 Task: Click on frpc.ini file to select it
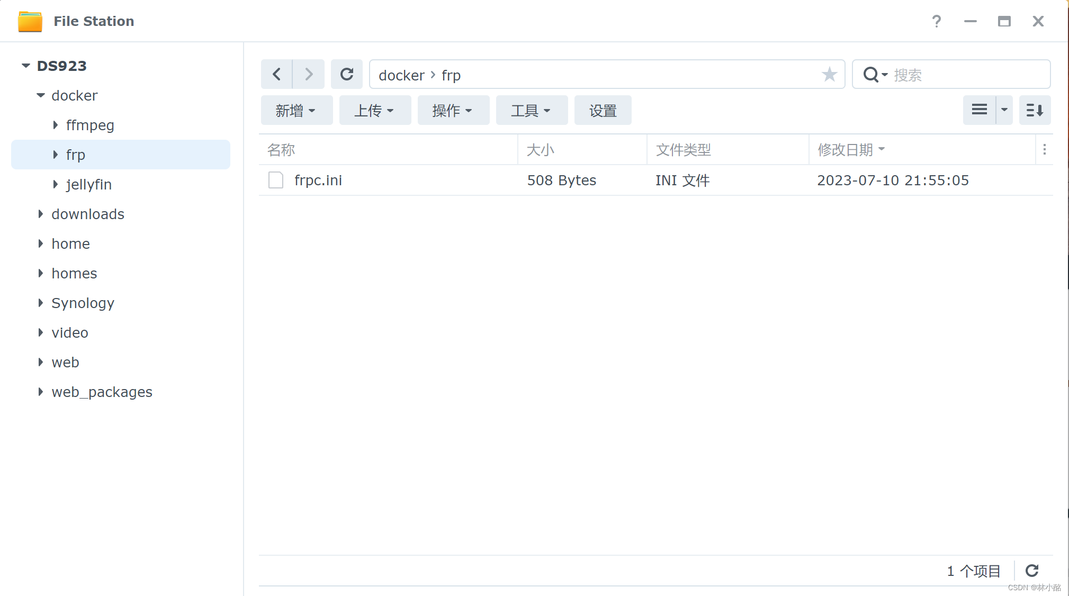point(319,180)
